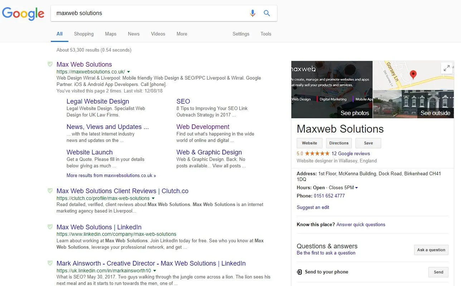This screenshot has height=286, width=461.
Task: Click the 'Suggest an edit' link
Action: (313, 207)
